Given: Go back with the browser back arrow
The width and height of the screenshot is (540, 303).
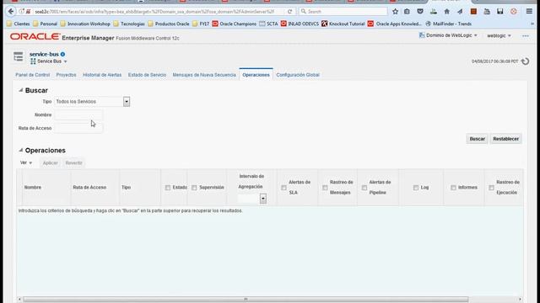Looking at the screenshot, I should (11, 11).
